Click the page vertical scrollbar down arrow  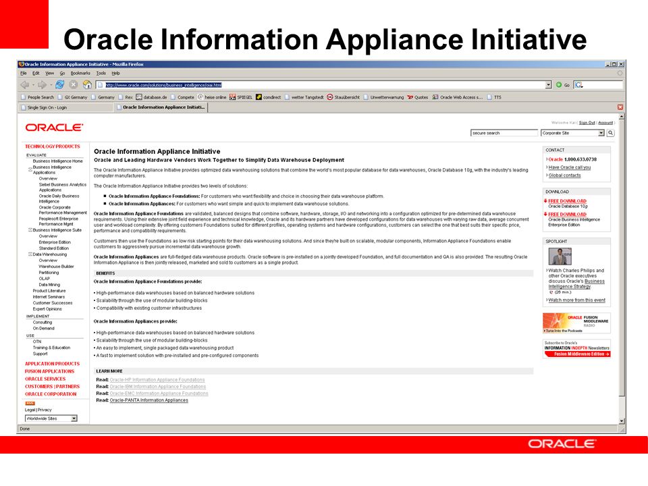coord(622,421)
